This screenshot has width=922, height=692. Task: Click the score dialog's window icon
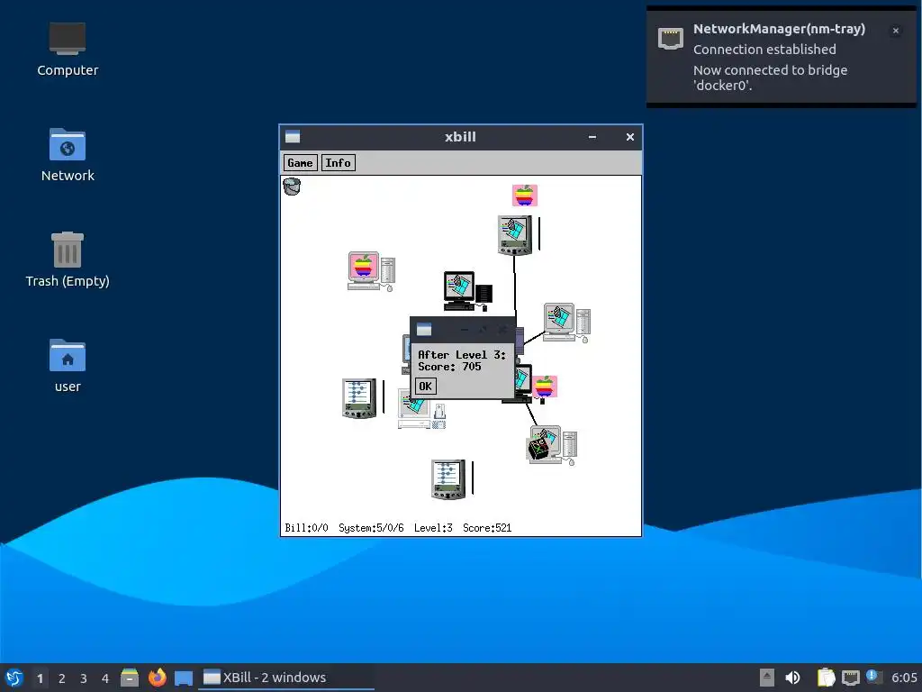click(424, 330)
